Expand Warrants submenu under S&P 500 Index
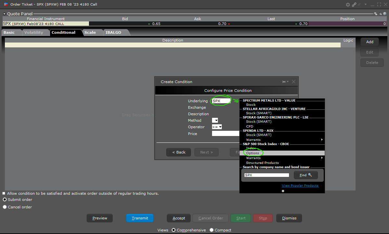 pos(282,158)
